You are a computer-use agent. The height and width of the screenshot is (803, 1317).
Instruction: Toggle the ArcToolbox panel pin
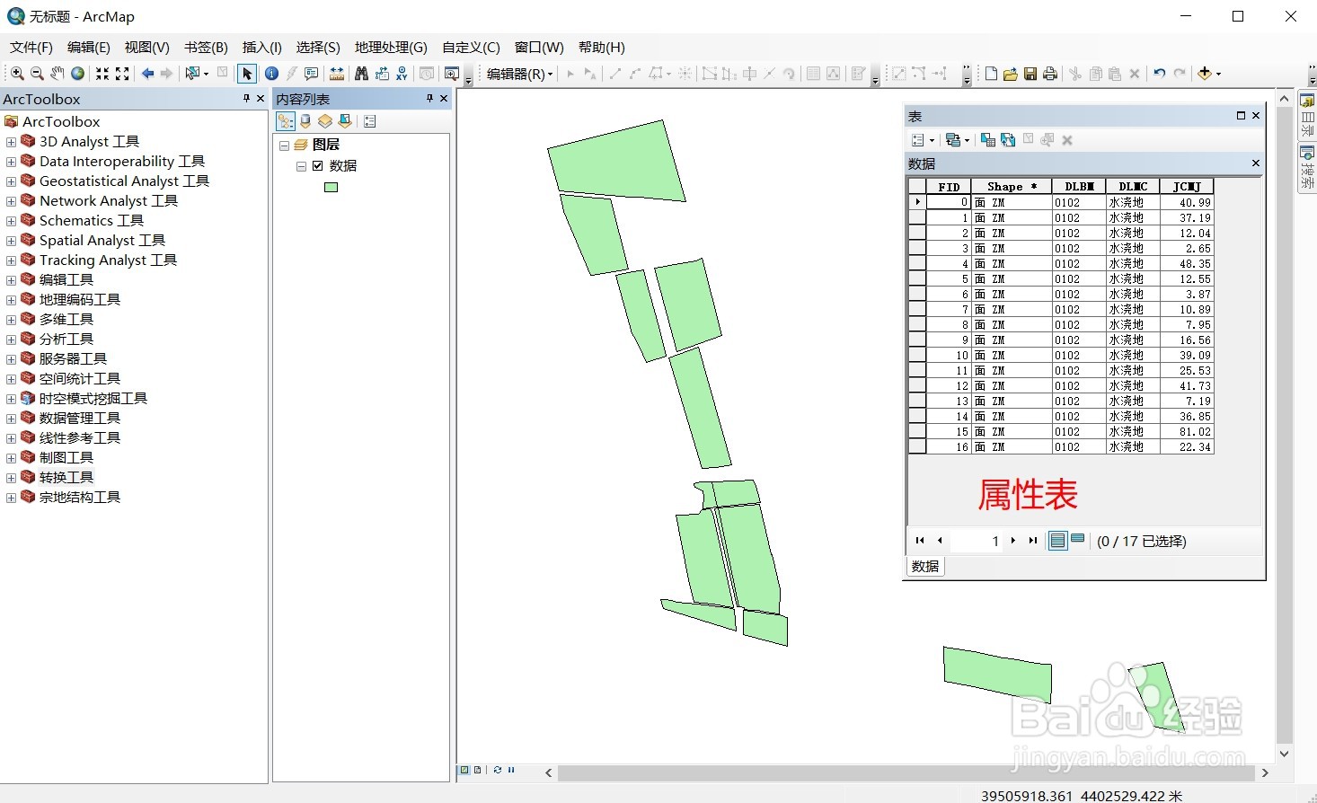[x=246, y=99]
